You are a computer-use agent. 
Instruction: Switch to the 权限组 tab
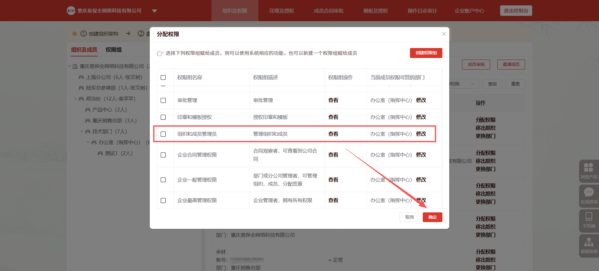(114, 50)
